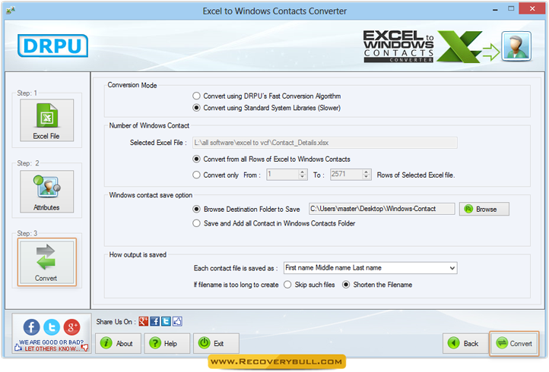The image size is (549, 372).
Task: Share on Google Plus small icon
Action: [x=143, y=321]
